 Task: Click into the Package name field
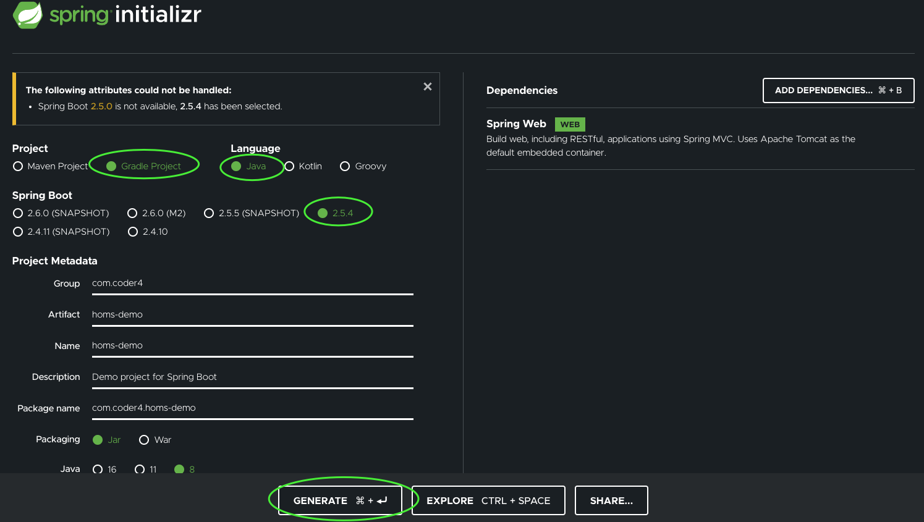[x=252, y=408]
